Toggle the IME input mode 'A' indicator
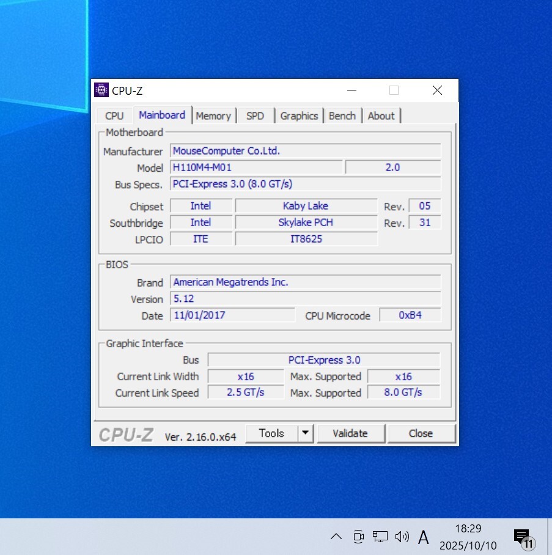 click(423, 537)
